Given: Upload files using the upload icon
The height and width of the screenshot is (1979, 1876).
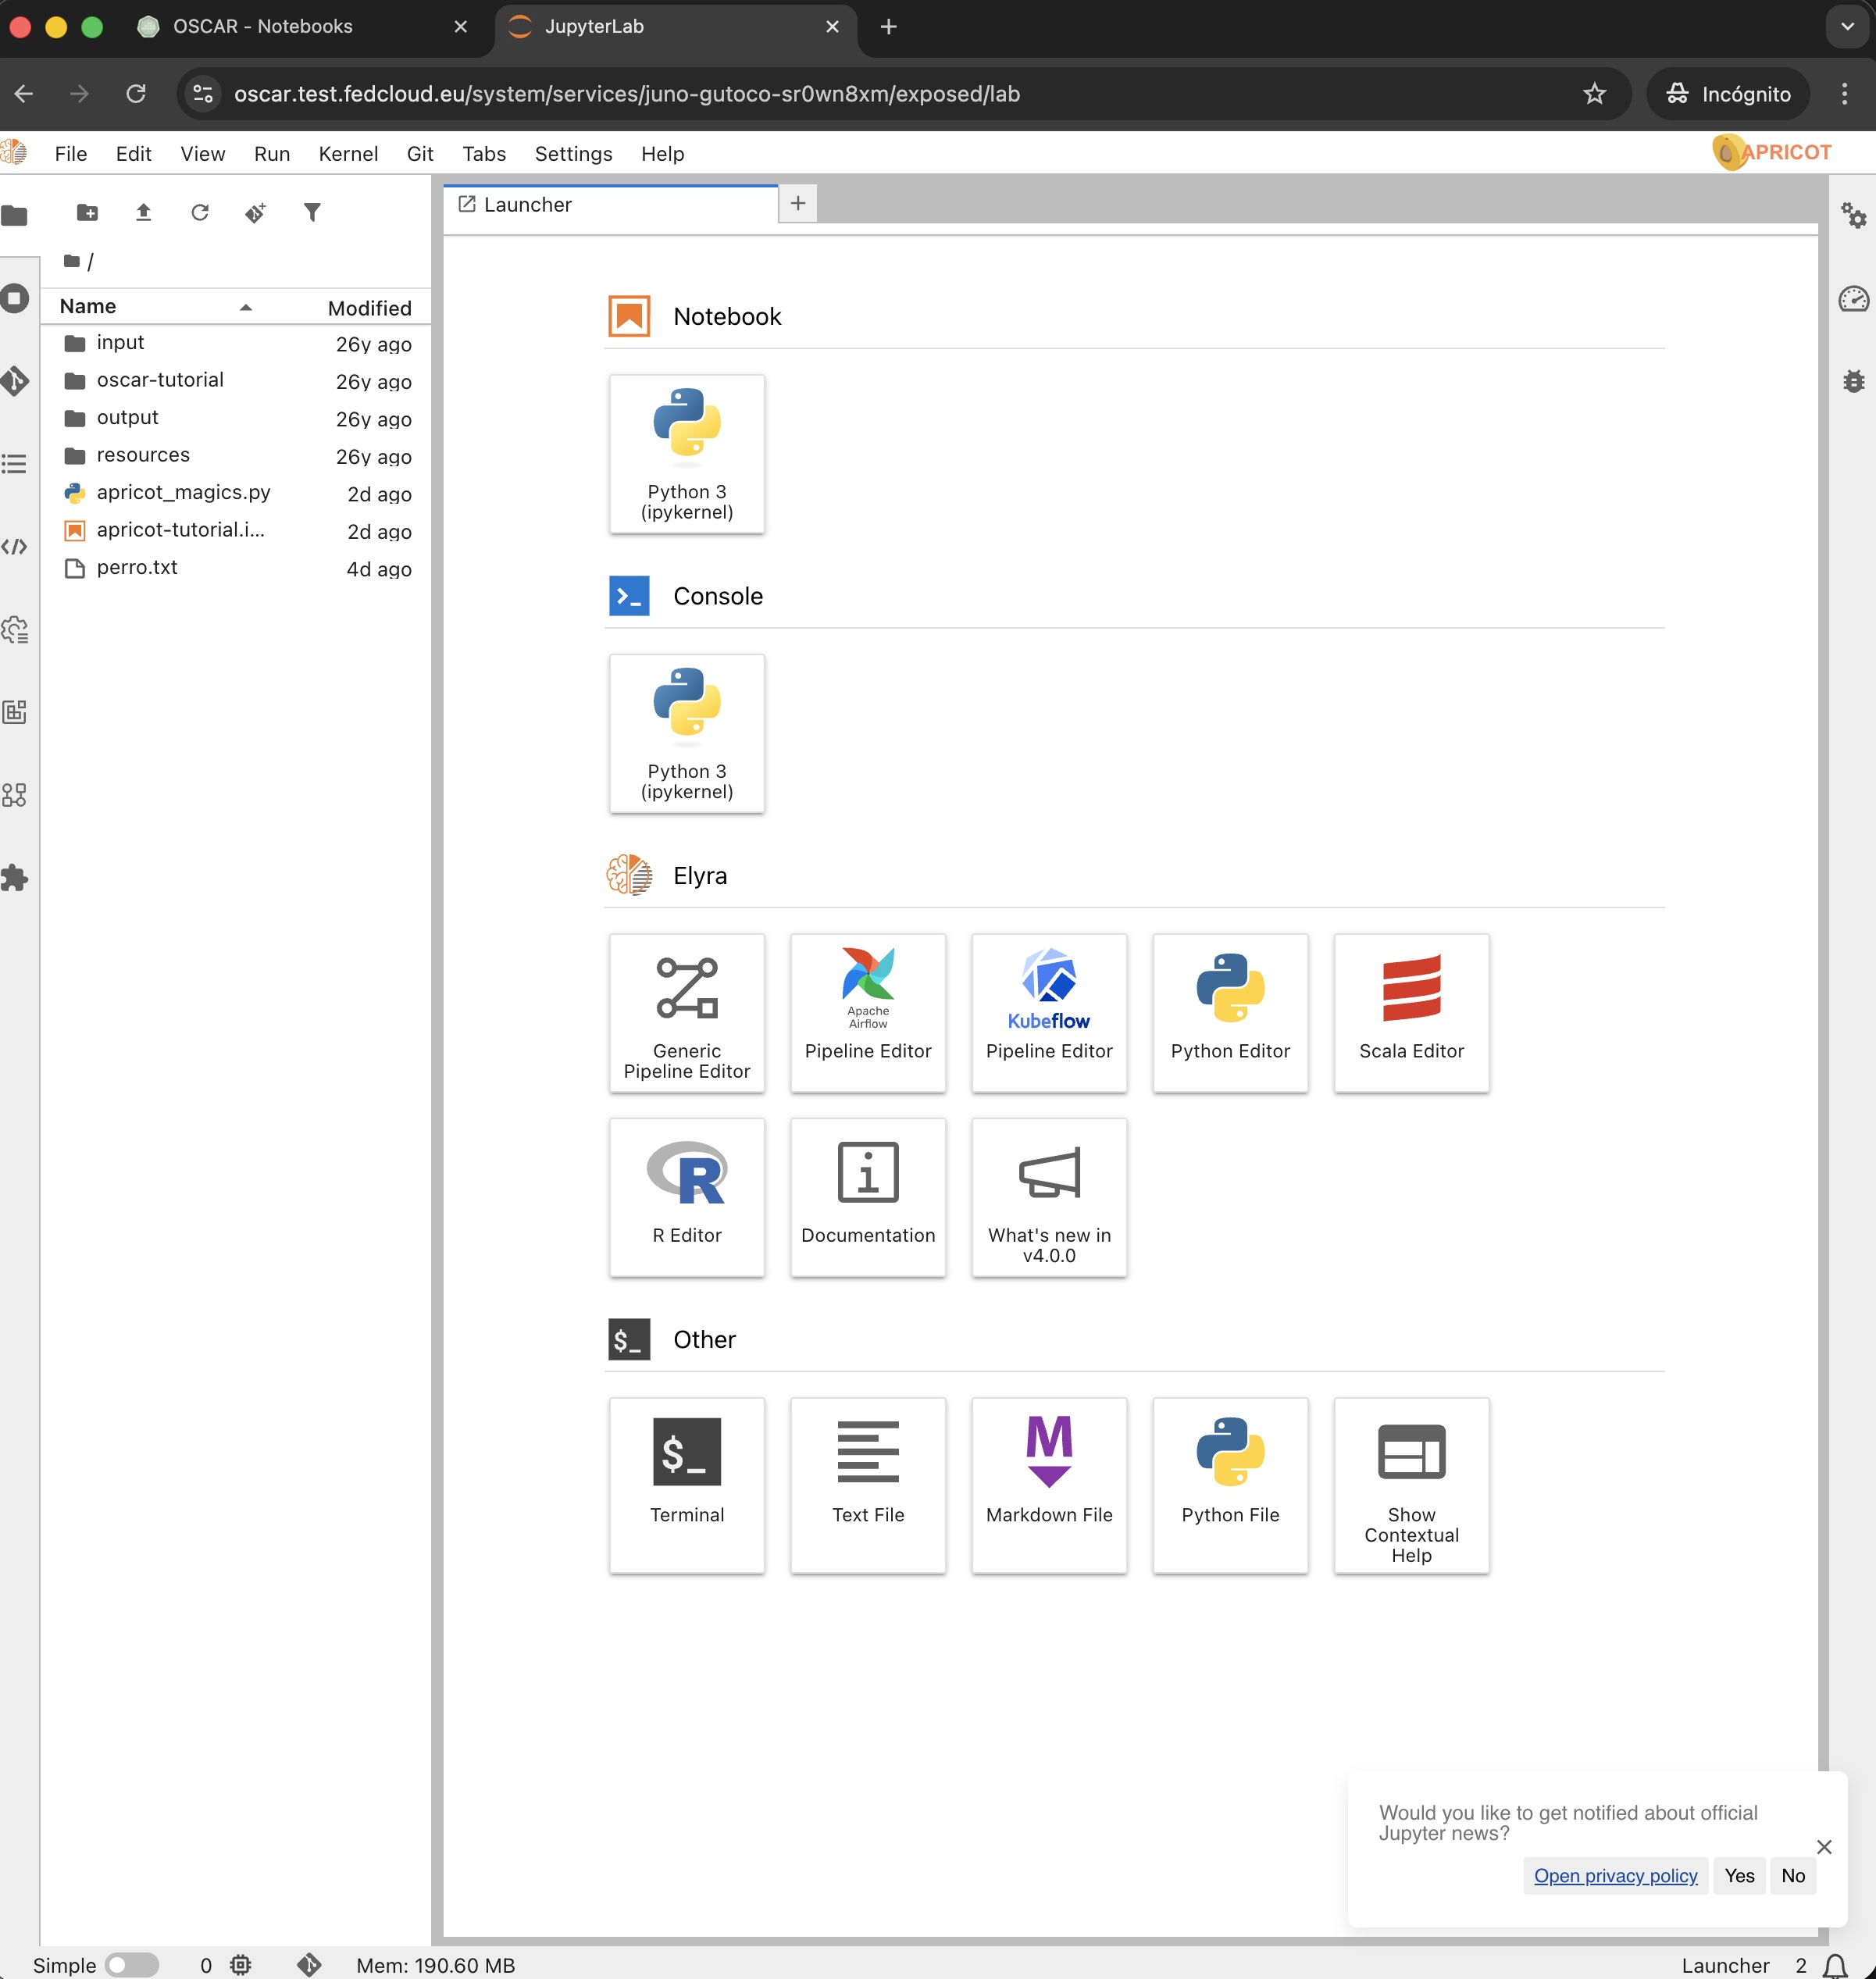Looking at the screenshot, I should pyautogui.click(x=143, y=212).
